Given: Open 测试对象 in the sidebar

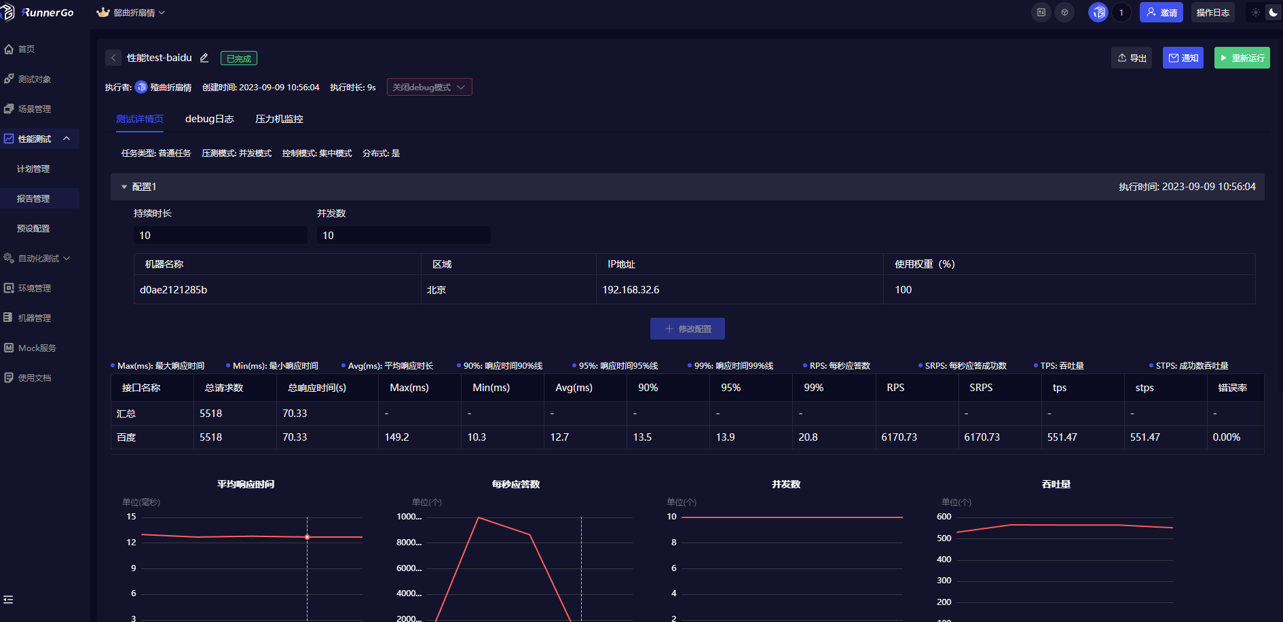Looking at the screenshot, I should (35, 79).
